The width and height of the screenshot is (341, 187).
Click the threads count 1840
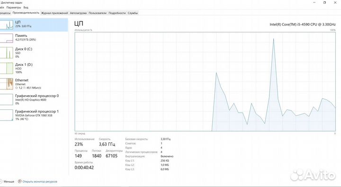(97, 156)
